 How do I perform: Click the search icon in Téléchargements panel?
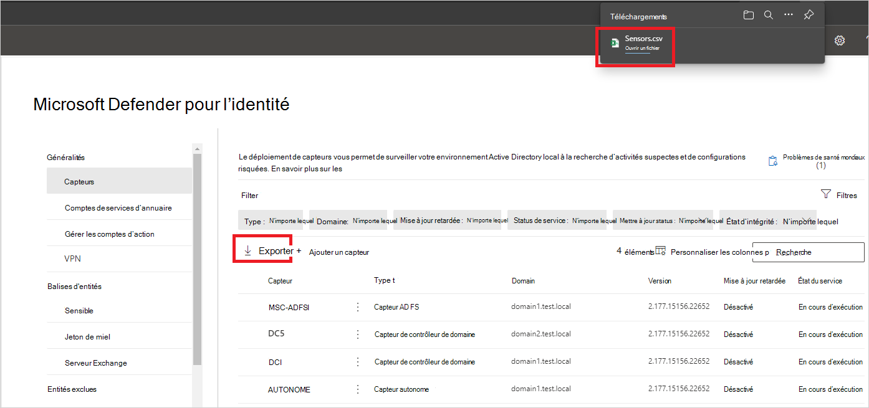pos(769,15)
